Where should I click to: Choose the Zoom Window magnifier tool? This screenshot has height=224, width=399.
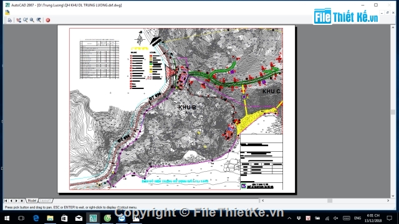click(32, 20)
